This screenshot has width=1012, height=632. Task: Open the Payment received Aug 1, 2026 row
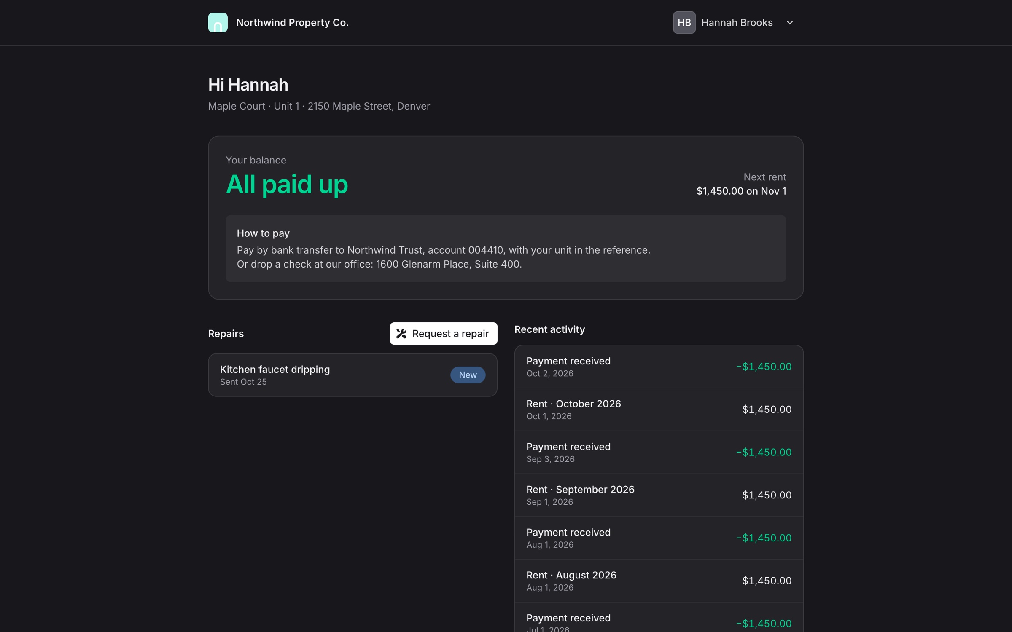pyautogui.click(x=659, y=538)
